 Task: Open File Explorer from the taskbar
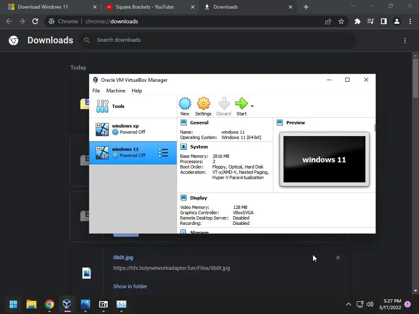point(31,304)
